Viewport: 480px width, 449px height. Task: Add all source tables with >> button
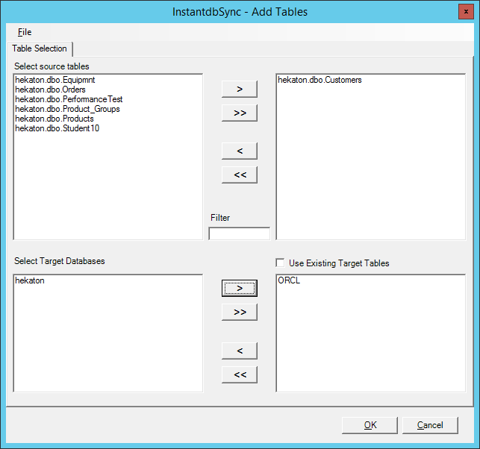(x=240, y=113)
